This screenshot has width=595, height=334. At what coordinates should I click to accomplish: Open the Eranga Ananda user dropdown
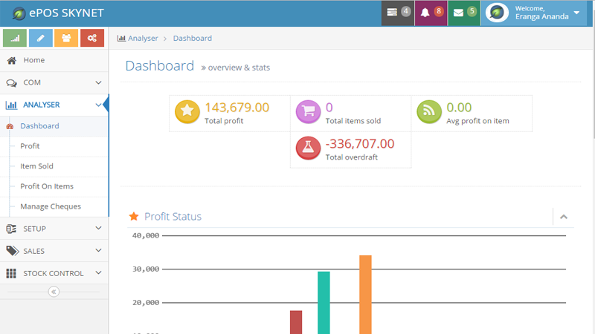click(534, 13)
